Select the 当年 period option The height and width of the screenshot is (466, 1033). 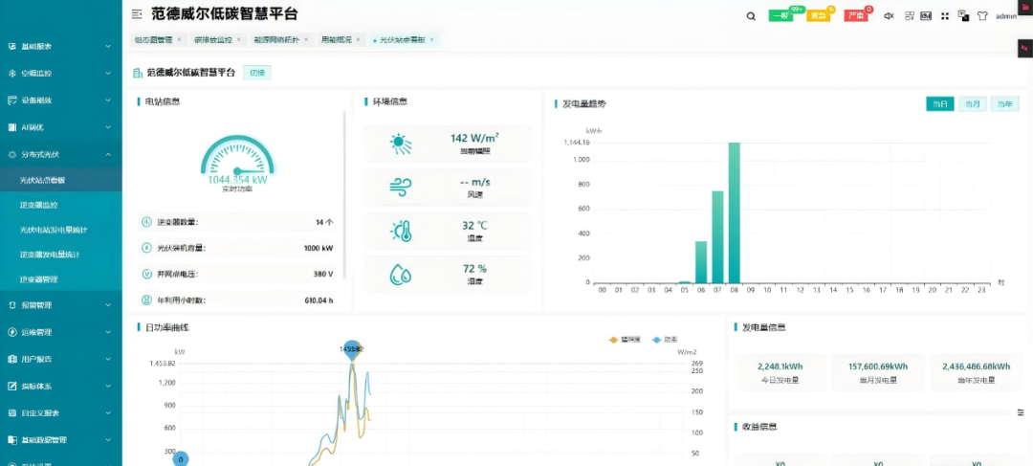(1004, 104)
